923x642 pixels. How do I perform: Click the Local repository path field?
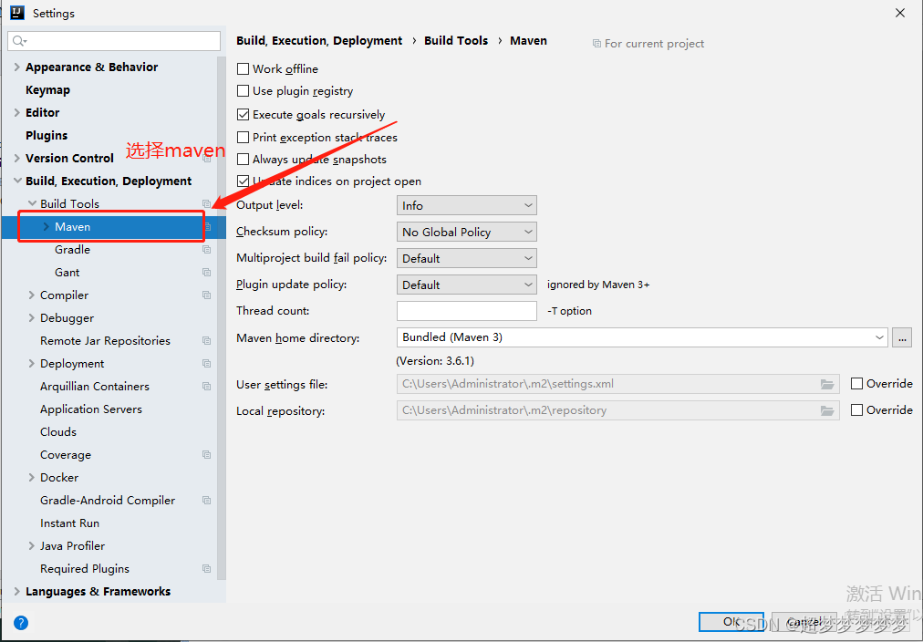[x=618, y=410]
